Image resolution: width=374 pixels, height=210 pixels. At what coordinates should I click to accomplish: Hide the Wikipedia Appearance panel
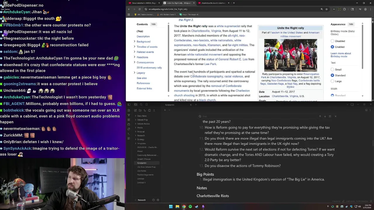[x=351, y=24]
